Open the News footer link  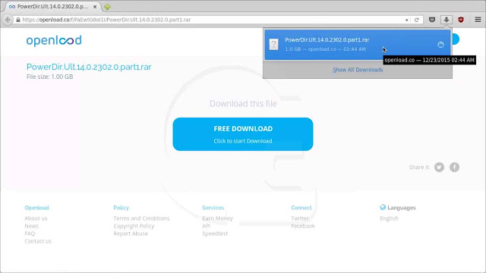pos(32,226)
